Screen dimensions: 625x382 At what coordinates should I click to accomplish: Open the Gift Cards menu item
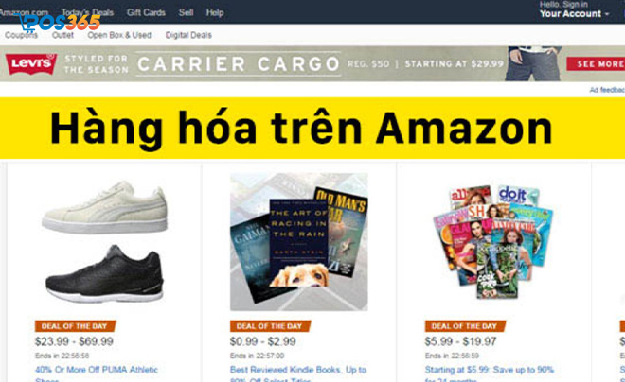pyautogui.click(x=146, y=12)
